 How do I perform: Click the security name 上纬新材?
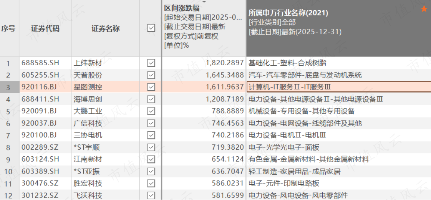(x=88, y=63)
